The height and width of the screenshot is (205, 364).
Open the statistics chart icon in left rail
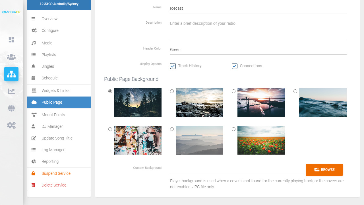click(11, 91)
